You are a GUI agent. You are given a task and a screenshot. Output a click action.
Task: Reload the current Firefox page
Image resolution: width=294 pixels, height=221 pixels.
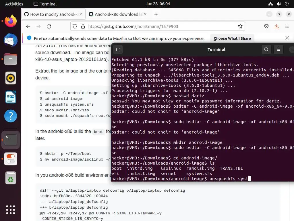click(49, 26)
